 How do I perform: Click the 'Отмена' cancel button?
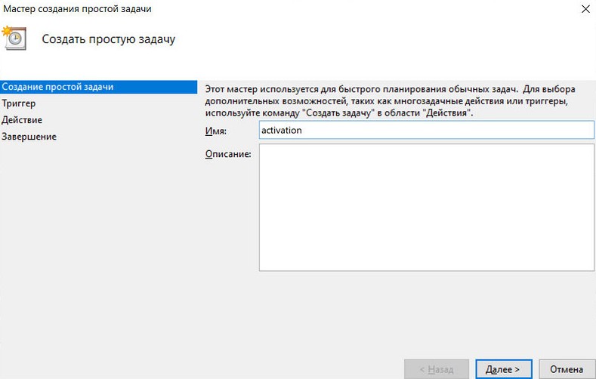(x=567, y=369)
